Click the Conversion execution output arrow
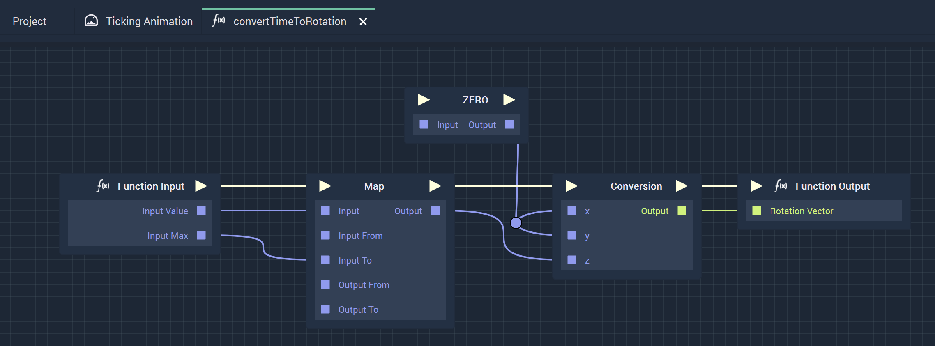The height and width of the screenshot is (346, 935). pos(682,186)
